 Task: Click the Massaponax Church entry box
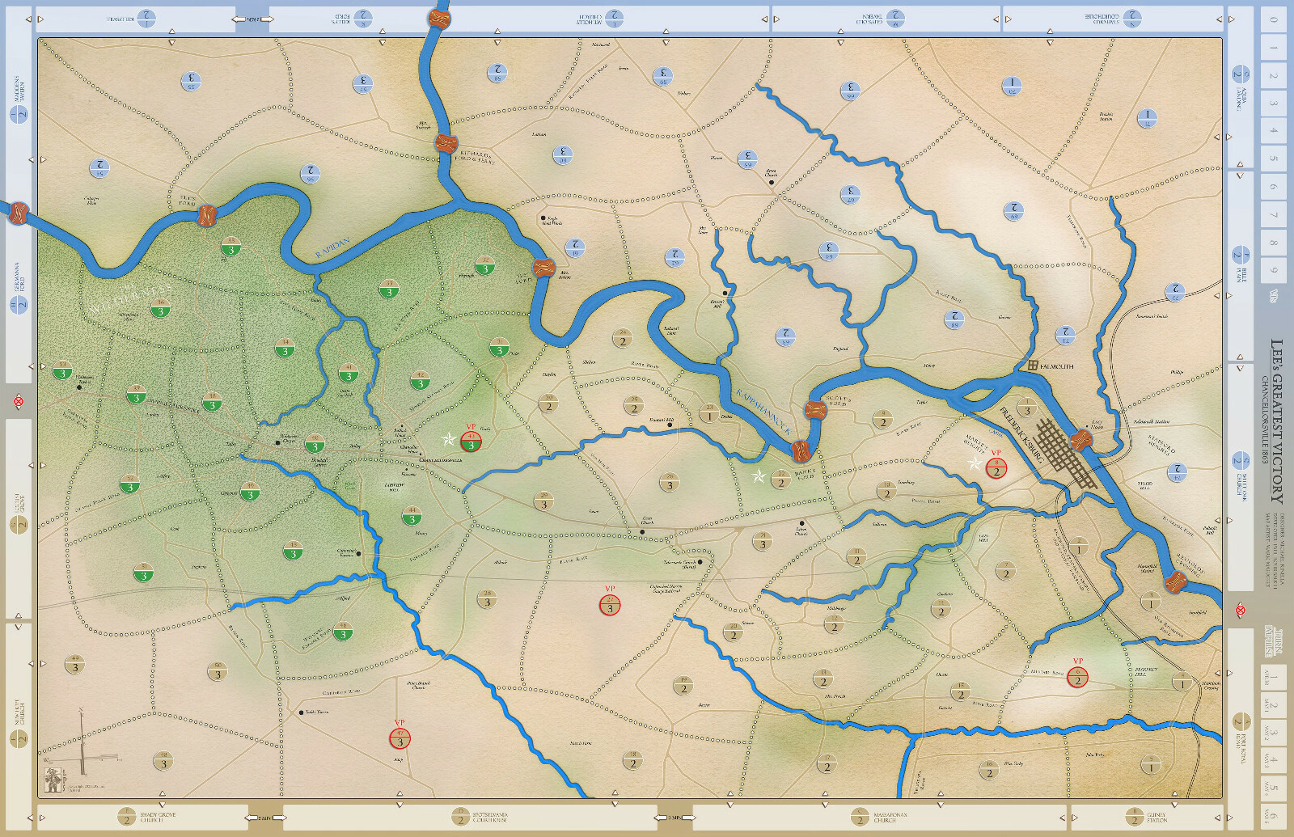pyautogui.click(x=880, y=817)
